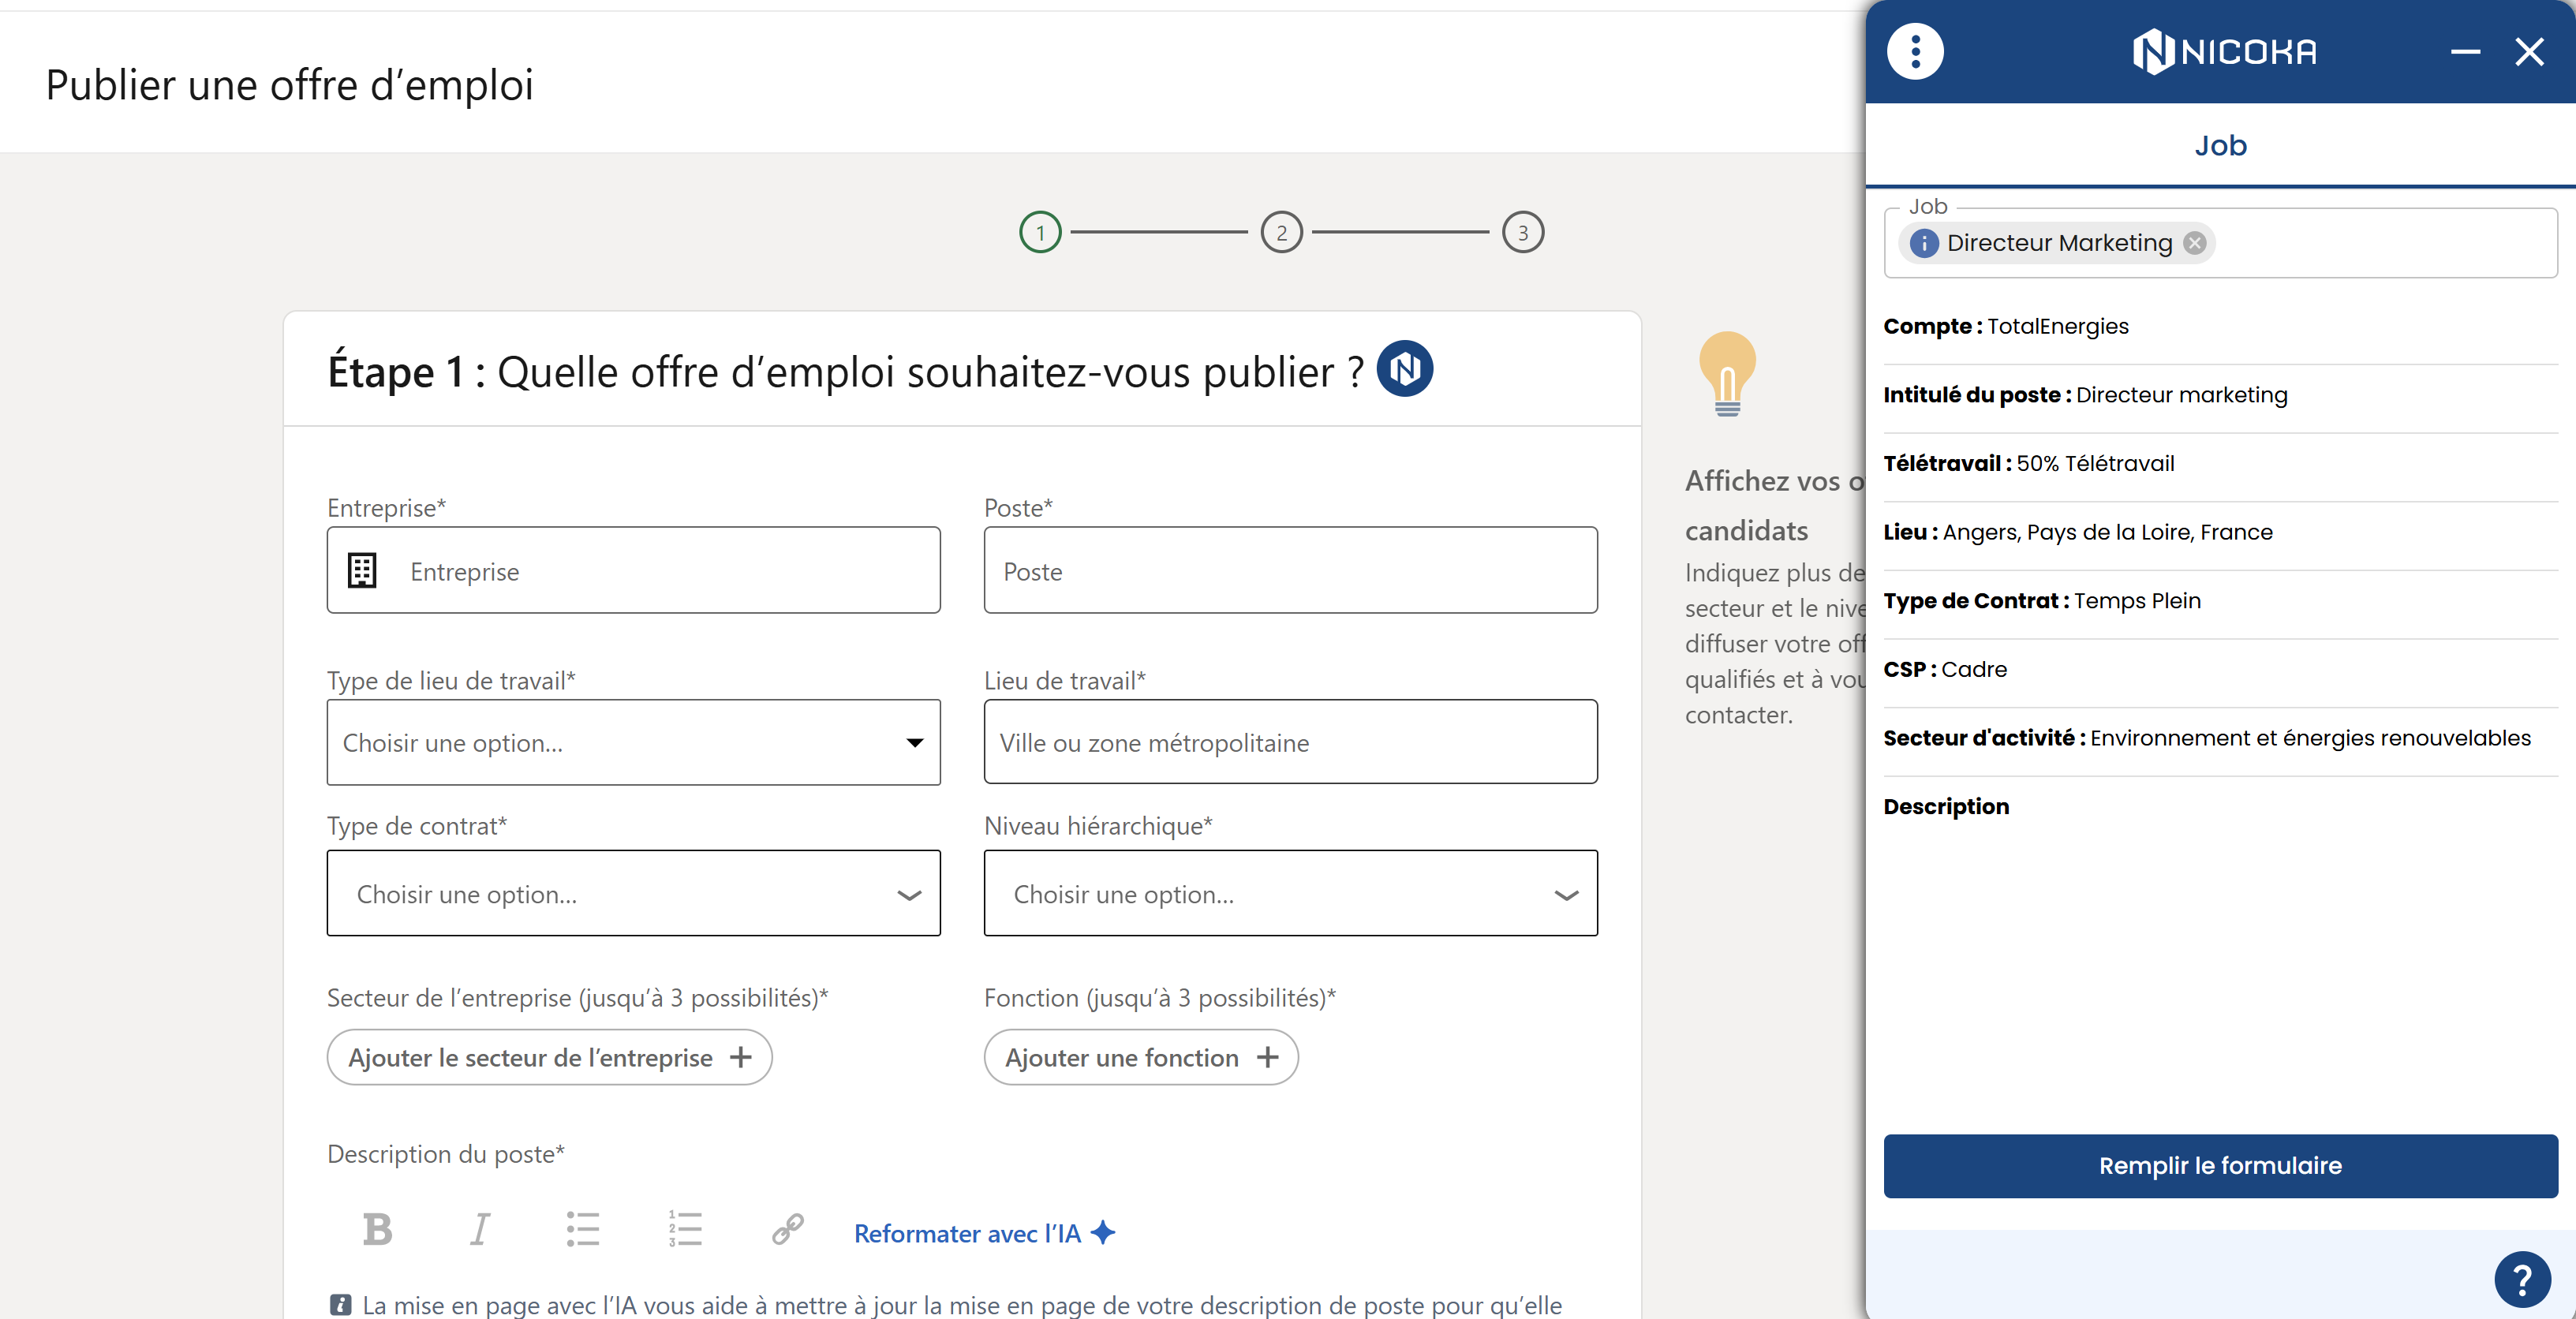Screen dimensions: 2576x1319
Task: Open the Niveau hiérarchique dropdown
Action: pos(1290,894)
